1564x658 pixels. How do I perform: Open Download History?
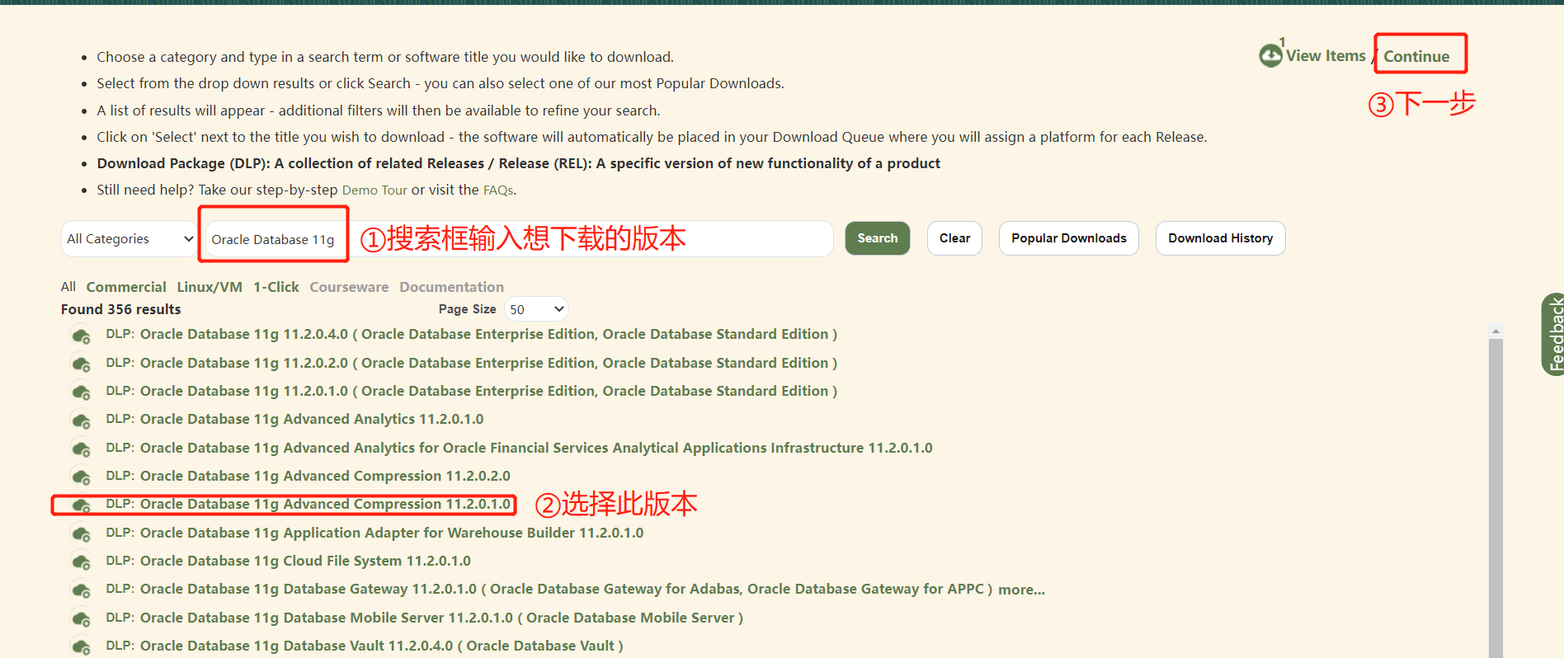click(x=1220, y=238)
